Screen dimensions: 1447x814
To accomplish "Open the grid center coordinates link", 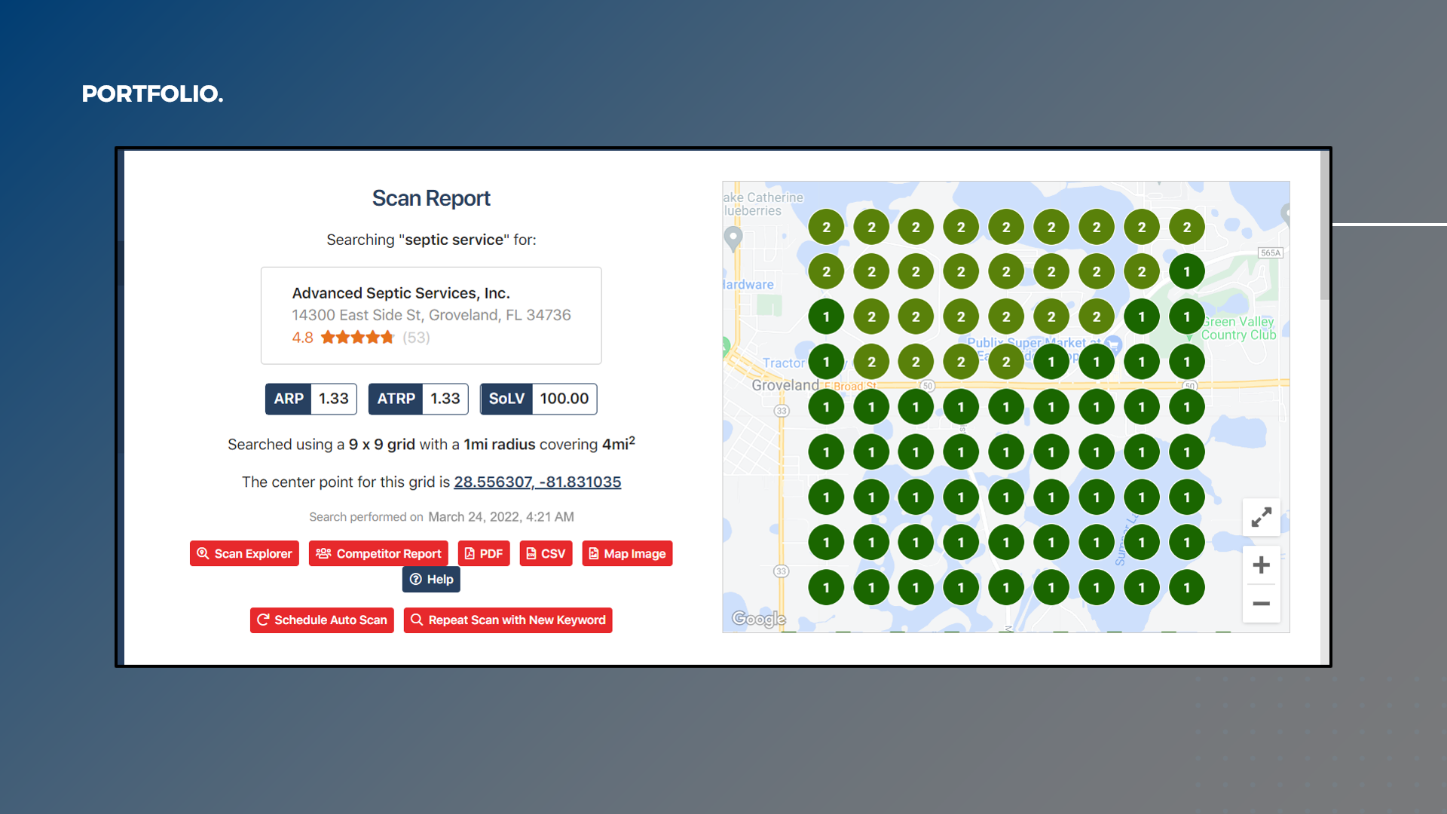I will point(537,482).
